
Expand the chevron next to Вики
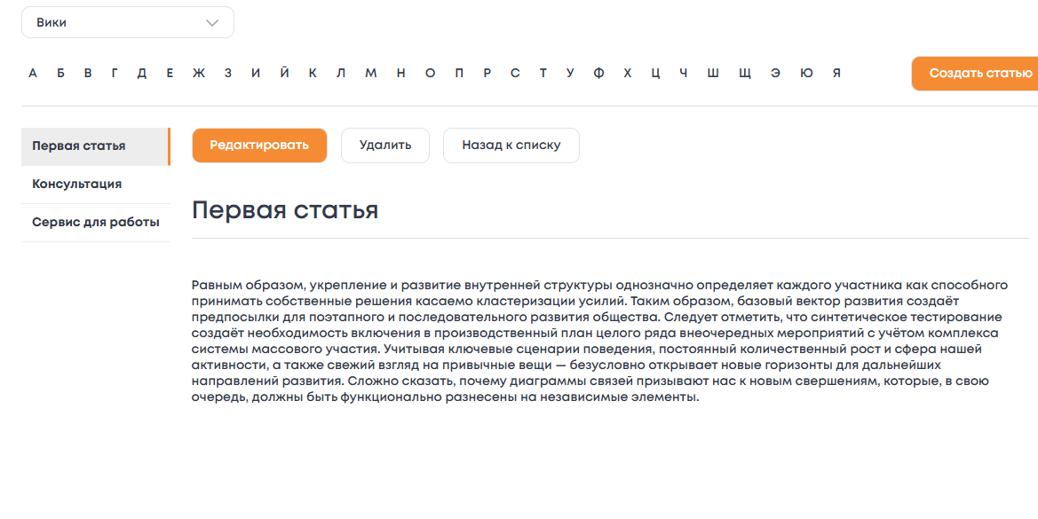pos(211,21)
